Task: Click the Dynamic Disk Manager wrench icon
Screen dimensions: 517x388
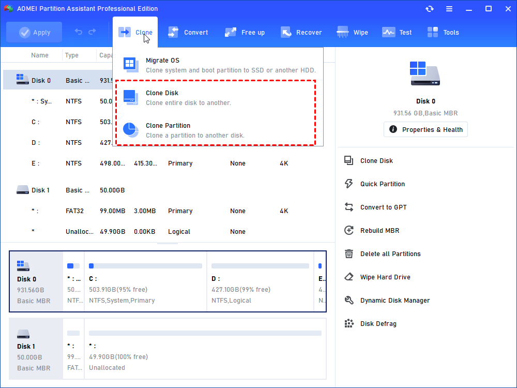Action: [349, 300]
